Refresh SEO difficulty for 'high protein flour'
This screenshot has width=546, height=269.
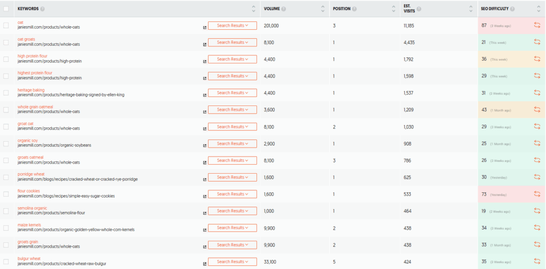[537, 59]
